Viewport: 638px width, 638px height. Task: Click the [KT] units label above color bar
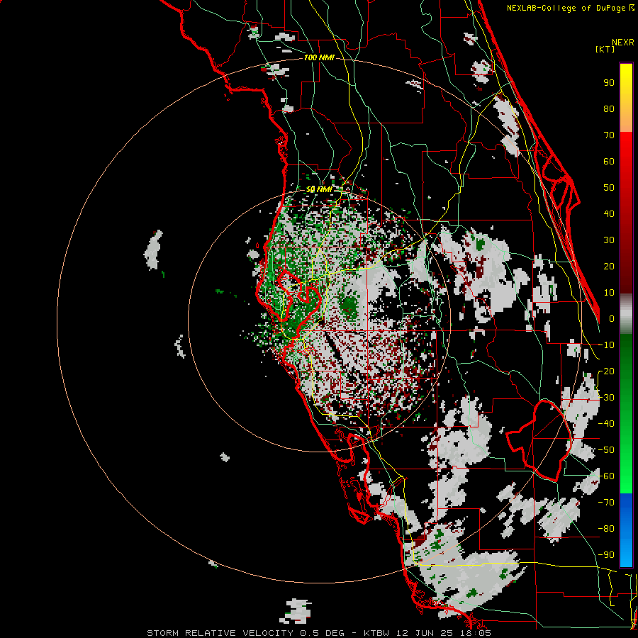click(605, 49)
